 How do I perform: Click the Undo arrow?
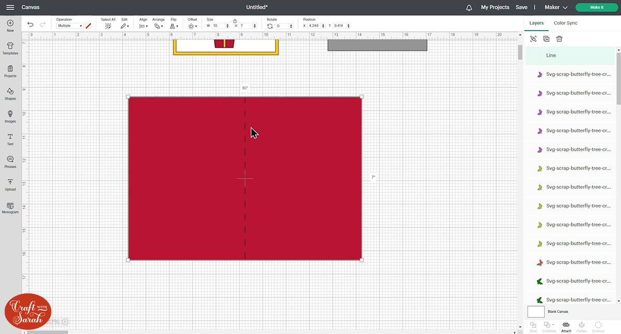31,25
